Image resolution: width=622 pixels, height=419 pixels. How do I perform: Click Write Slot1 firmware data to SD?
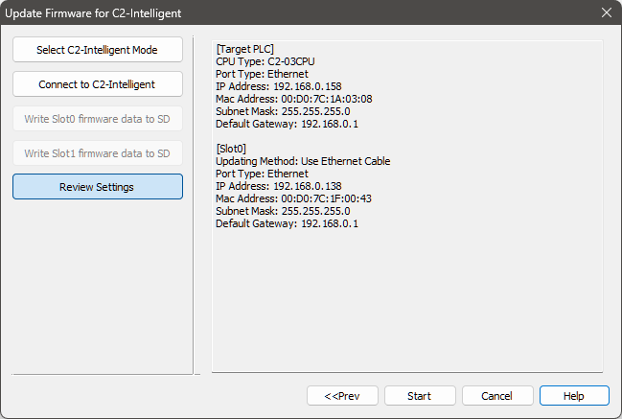[97, 153]
